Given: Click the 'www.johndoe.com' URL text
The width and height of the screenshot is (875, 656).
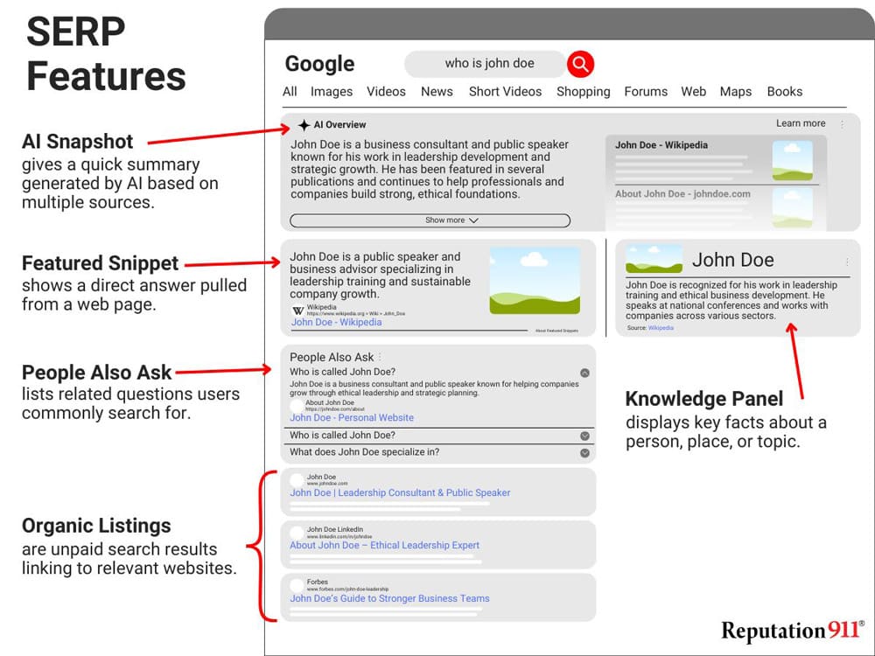Looking at the screenshot, I should (327, 484).
